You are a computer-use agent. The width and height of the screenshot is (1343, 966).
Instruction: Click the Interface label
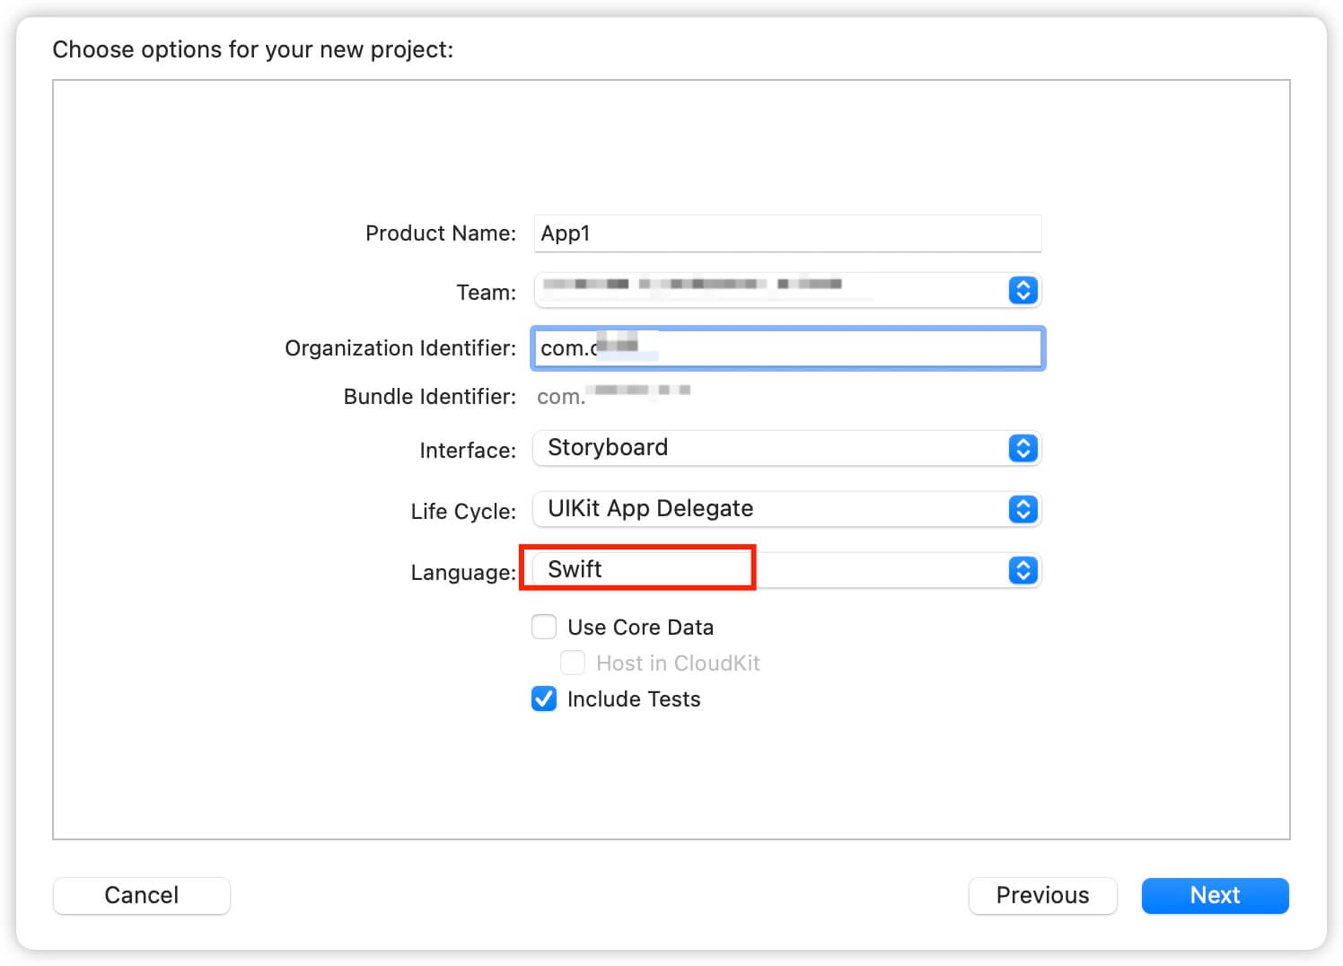click(x=468, y=450)
